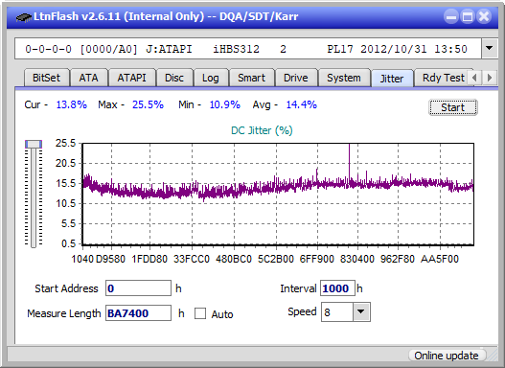Expand the drive selection dropdown
The width and height of the screenshot is (505, 368).
[x=490, y=49]
